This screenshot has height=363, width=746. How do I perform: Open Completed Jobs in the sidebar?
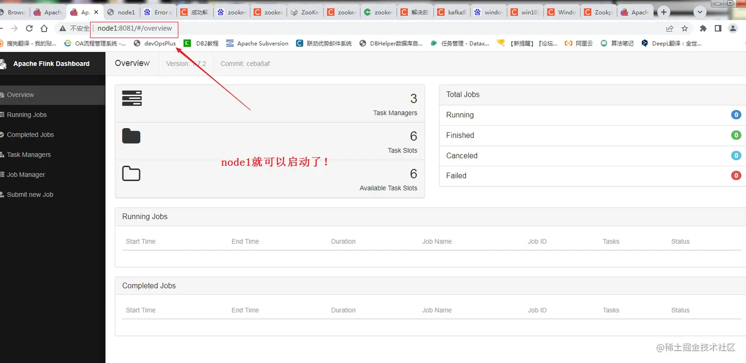[52, 135]
